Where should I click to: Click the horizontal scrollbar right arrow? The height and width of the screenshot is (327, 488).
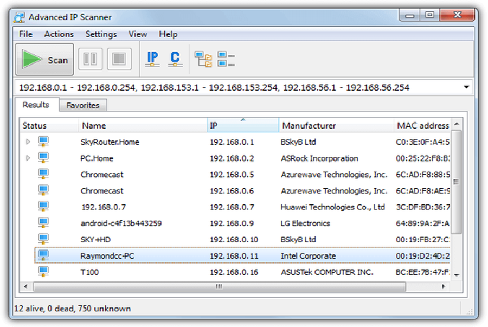tap(444, 286)
